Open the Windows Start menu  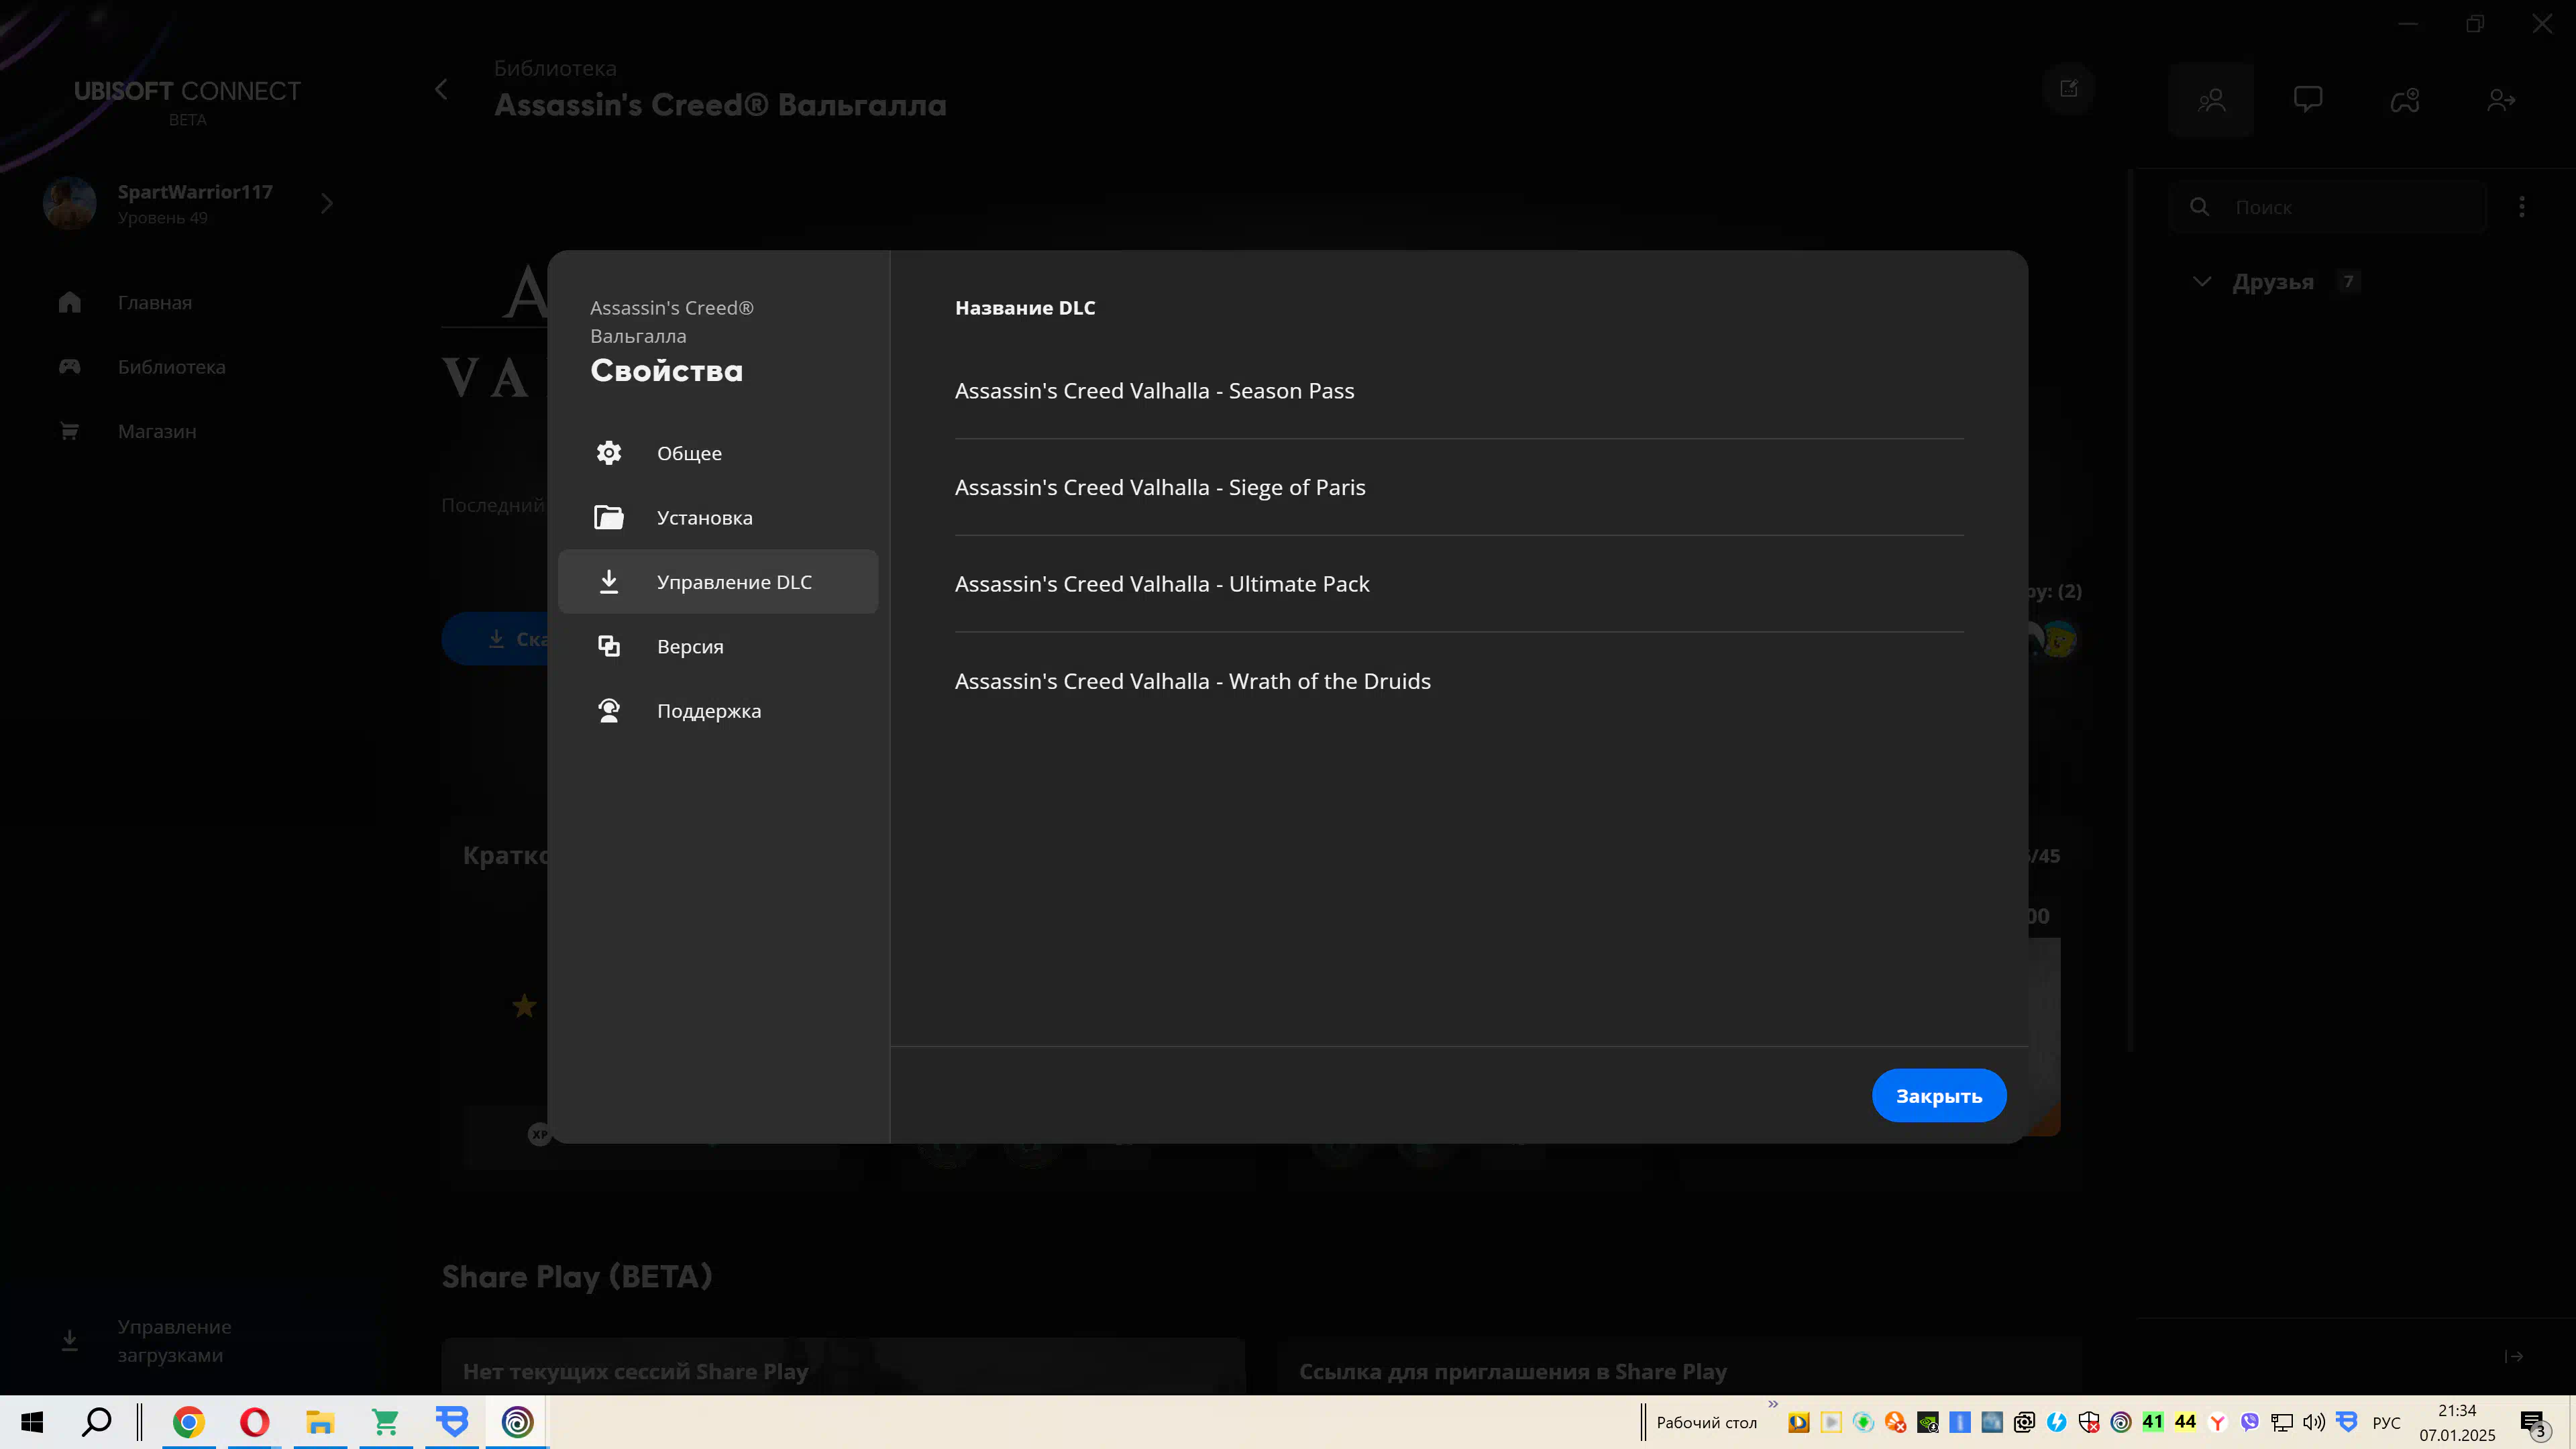click(x=32, y=1422)
